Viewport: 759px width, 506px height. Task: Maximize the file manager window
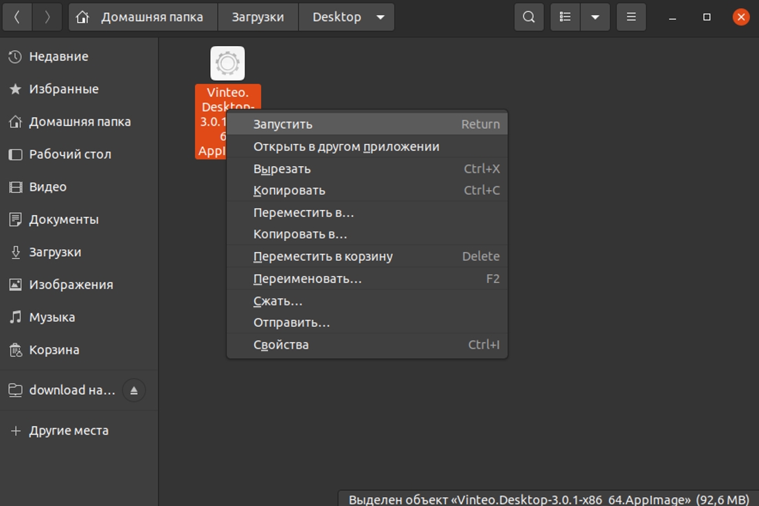707,17
